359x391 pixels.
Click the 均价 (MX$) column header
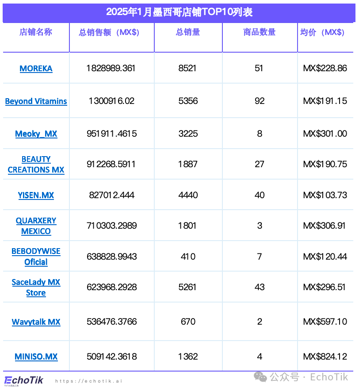pyautogui.click(x=322, y=32)
